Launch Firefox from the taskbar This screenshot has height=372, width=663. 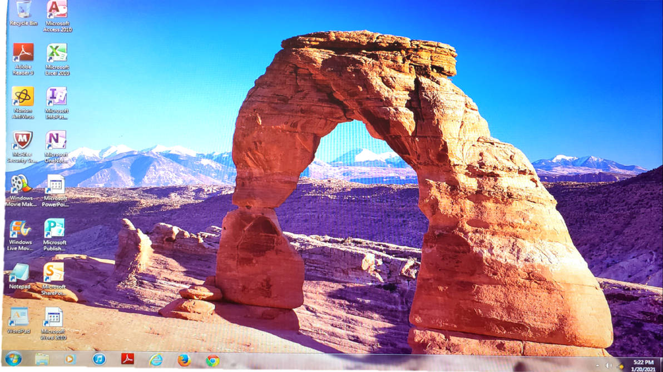coord(184,360)
